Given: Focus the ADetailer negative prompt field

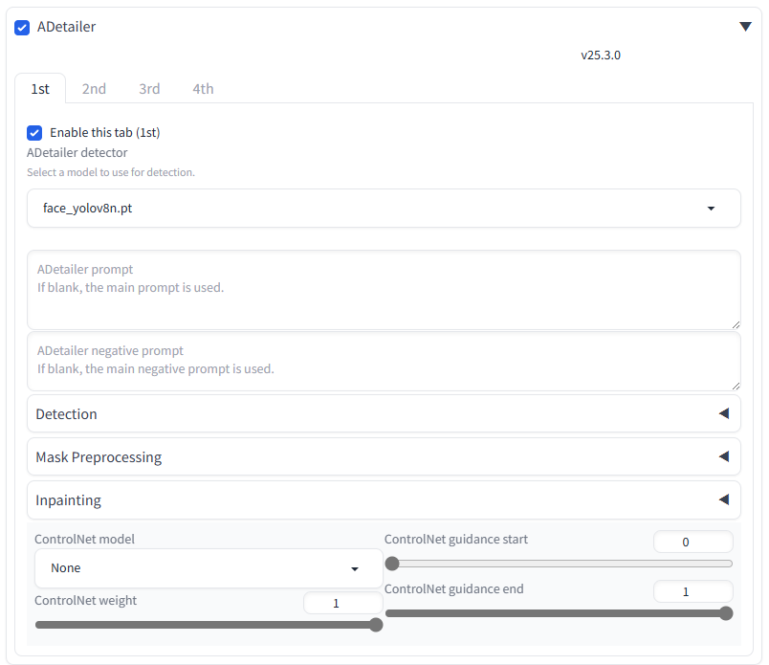Looking at the screenshot, I should [384, 362].
